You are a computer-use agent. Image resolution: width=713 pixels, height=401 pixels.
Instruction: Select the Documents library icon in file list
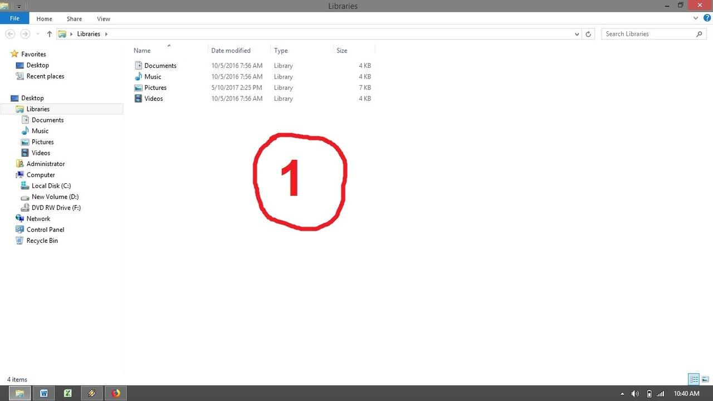[x=139, y=66]
